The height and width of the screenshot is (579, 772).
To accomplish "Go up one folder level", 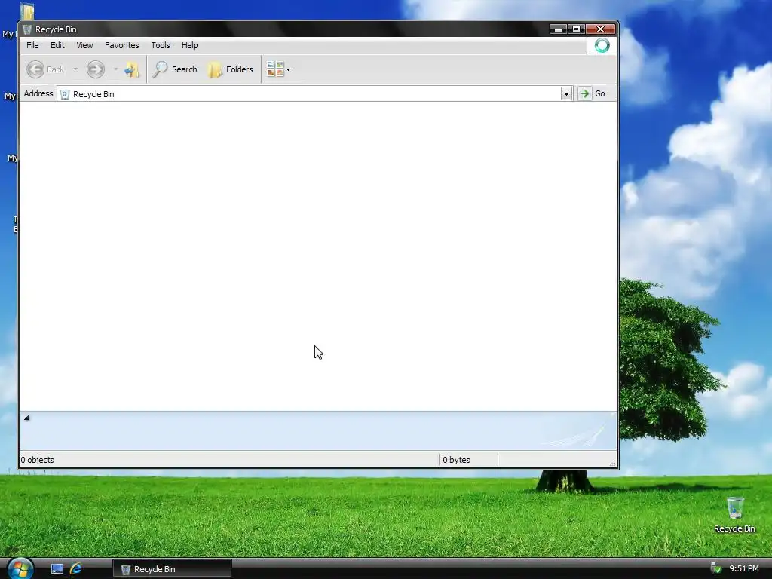I will [132, 69].
